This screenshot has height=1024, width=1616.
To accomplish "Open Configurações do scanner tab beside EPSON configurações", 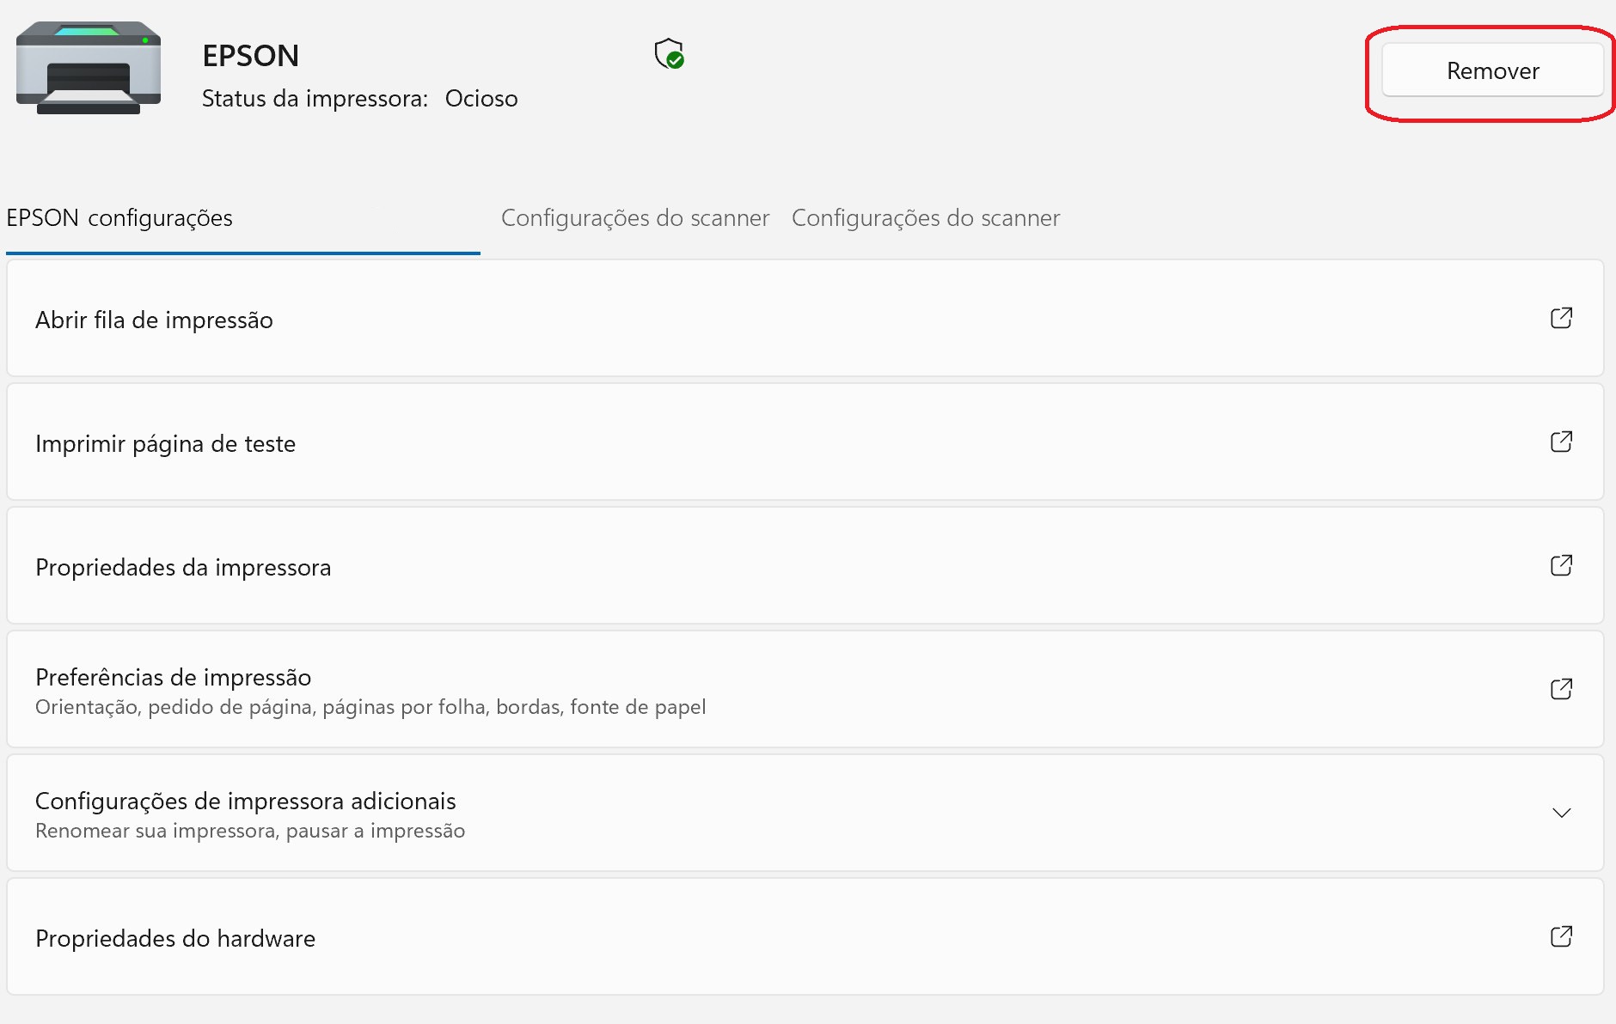I will pos(635,218).
